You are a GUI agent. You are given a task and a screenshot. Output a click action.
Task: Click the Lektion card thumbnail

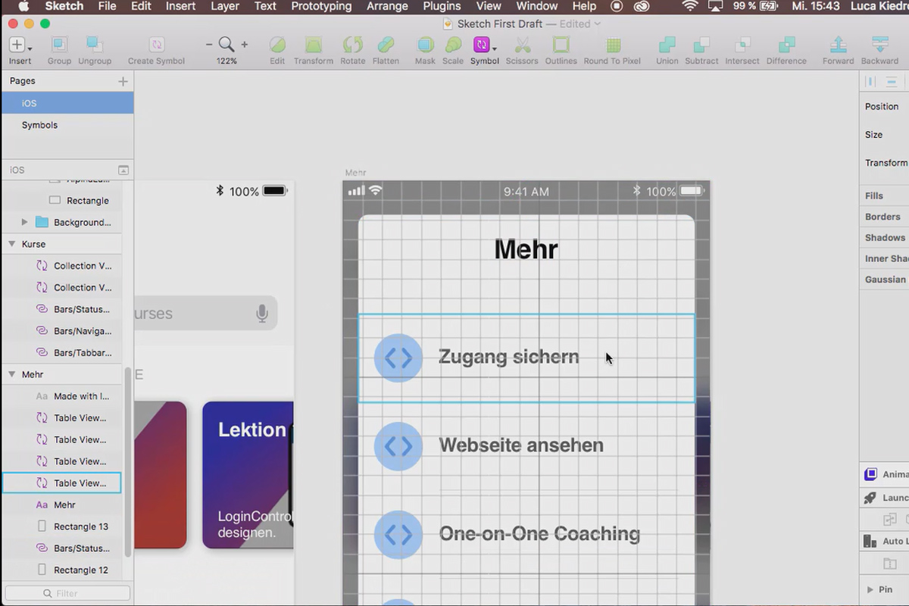[248, 475]
